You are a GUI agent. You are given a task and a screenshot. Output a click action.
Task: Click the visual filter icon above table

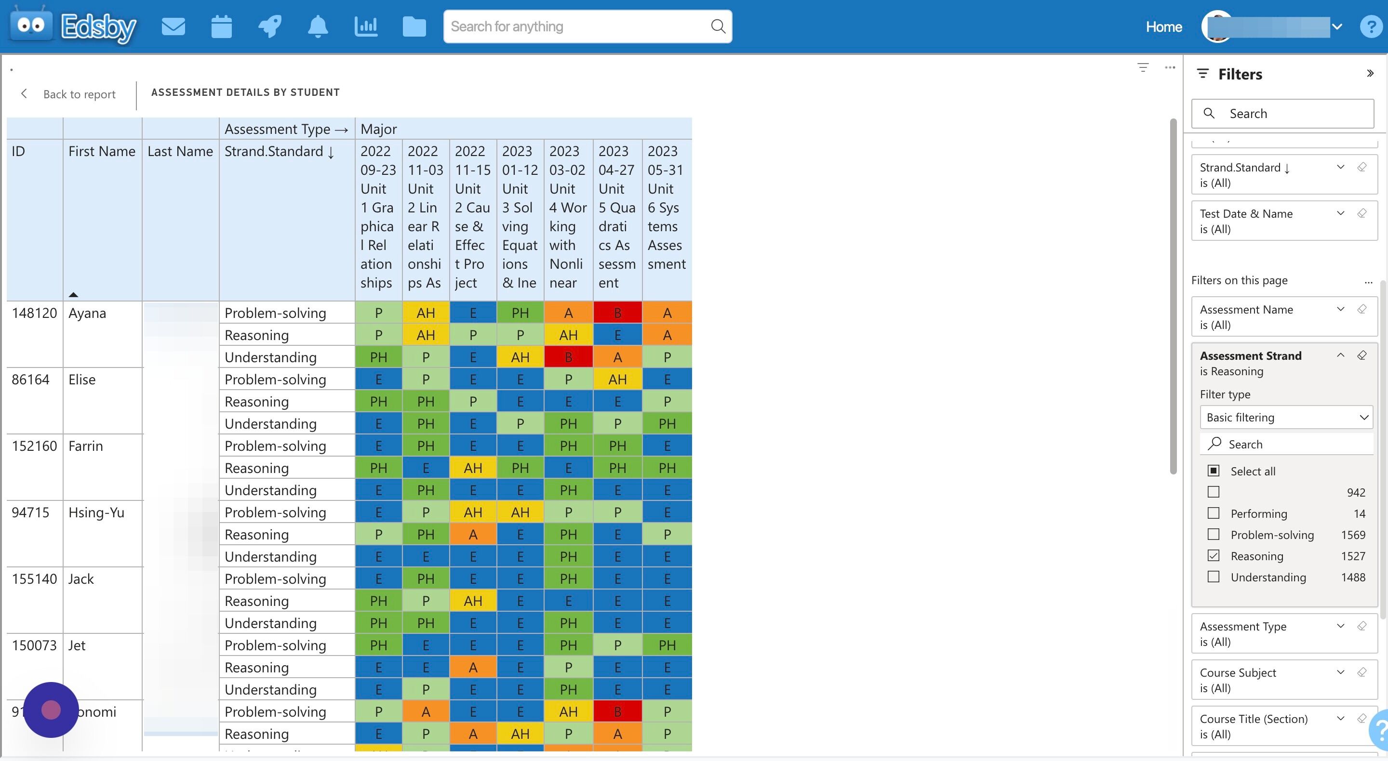pyautogui.click(x=1143, y=67)
